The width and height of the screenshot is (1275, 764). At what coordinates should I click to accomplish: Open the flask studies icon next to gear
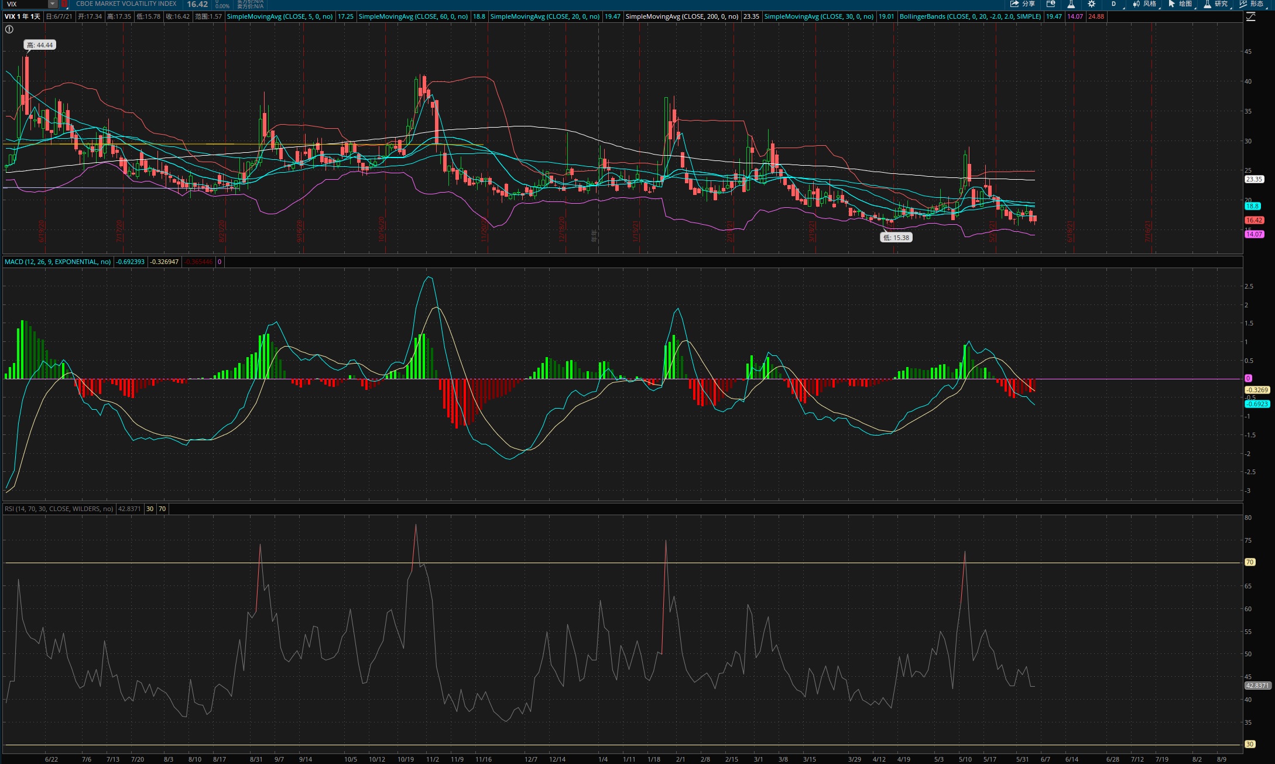(1071, 4)
